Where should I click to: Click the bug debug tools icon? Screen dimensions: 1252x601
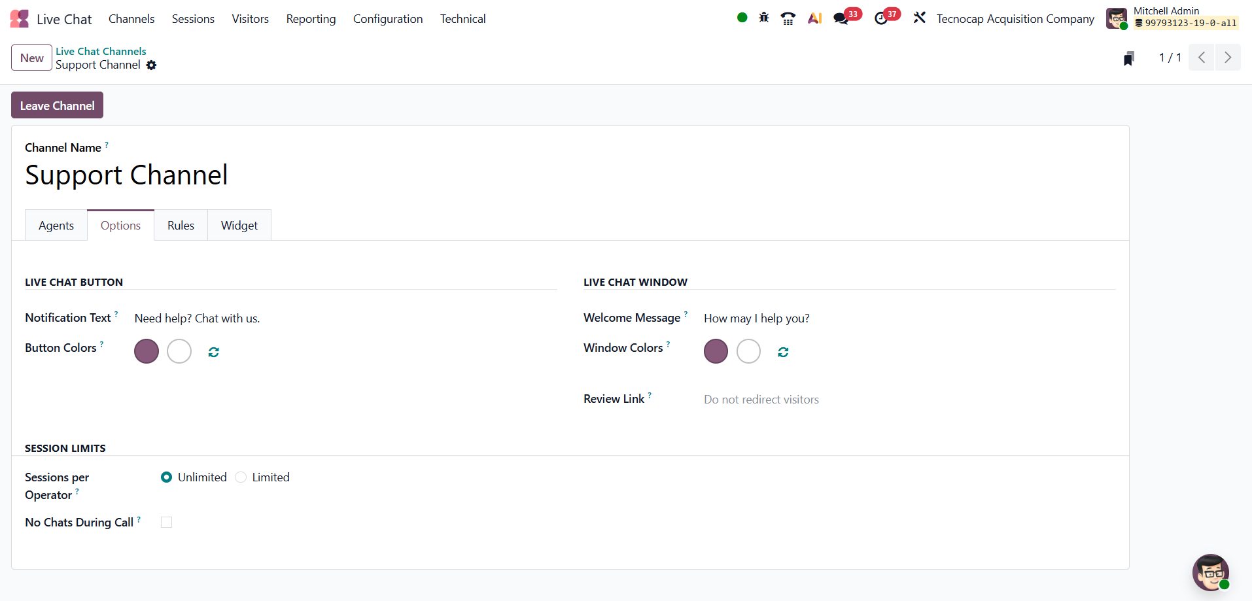[x=763, y=18]
